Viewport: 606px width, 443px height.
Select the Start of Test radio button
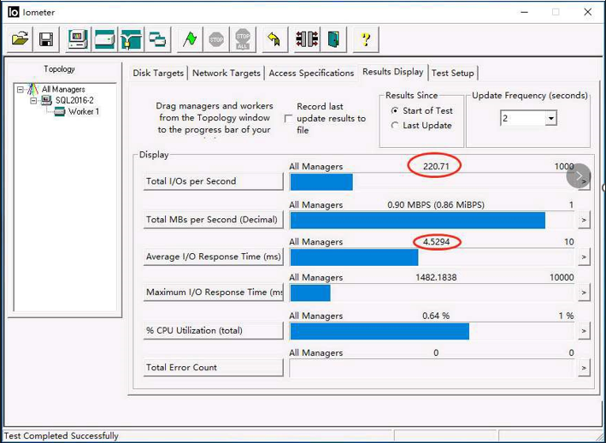[394, 111]
